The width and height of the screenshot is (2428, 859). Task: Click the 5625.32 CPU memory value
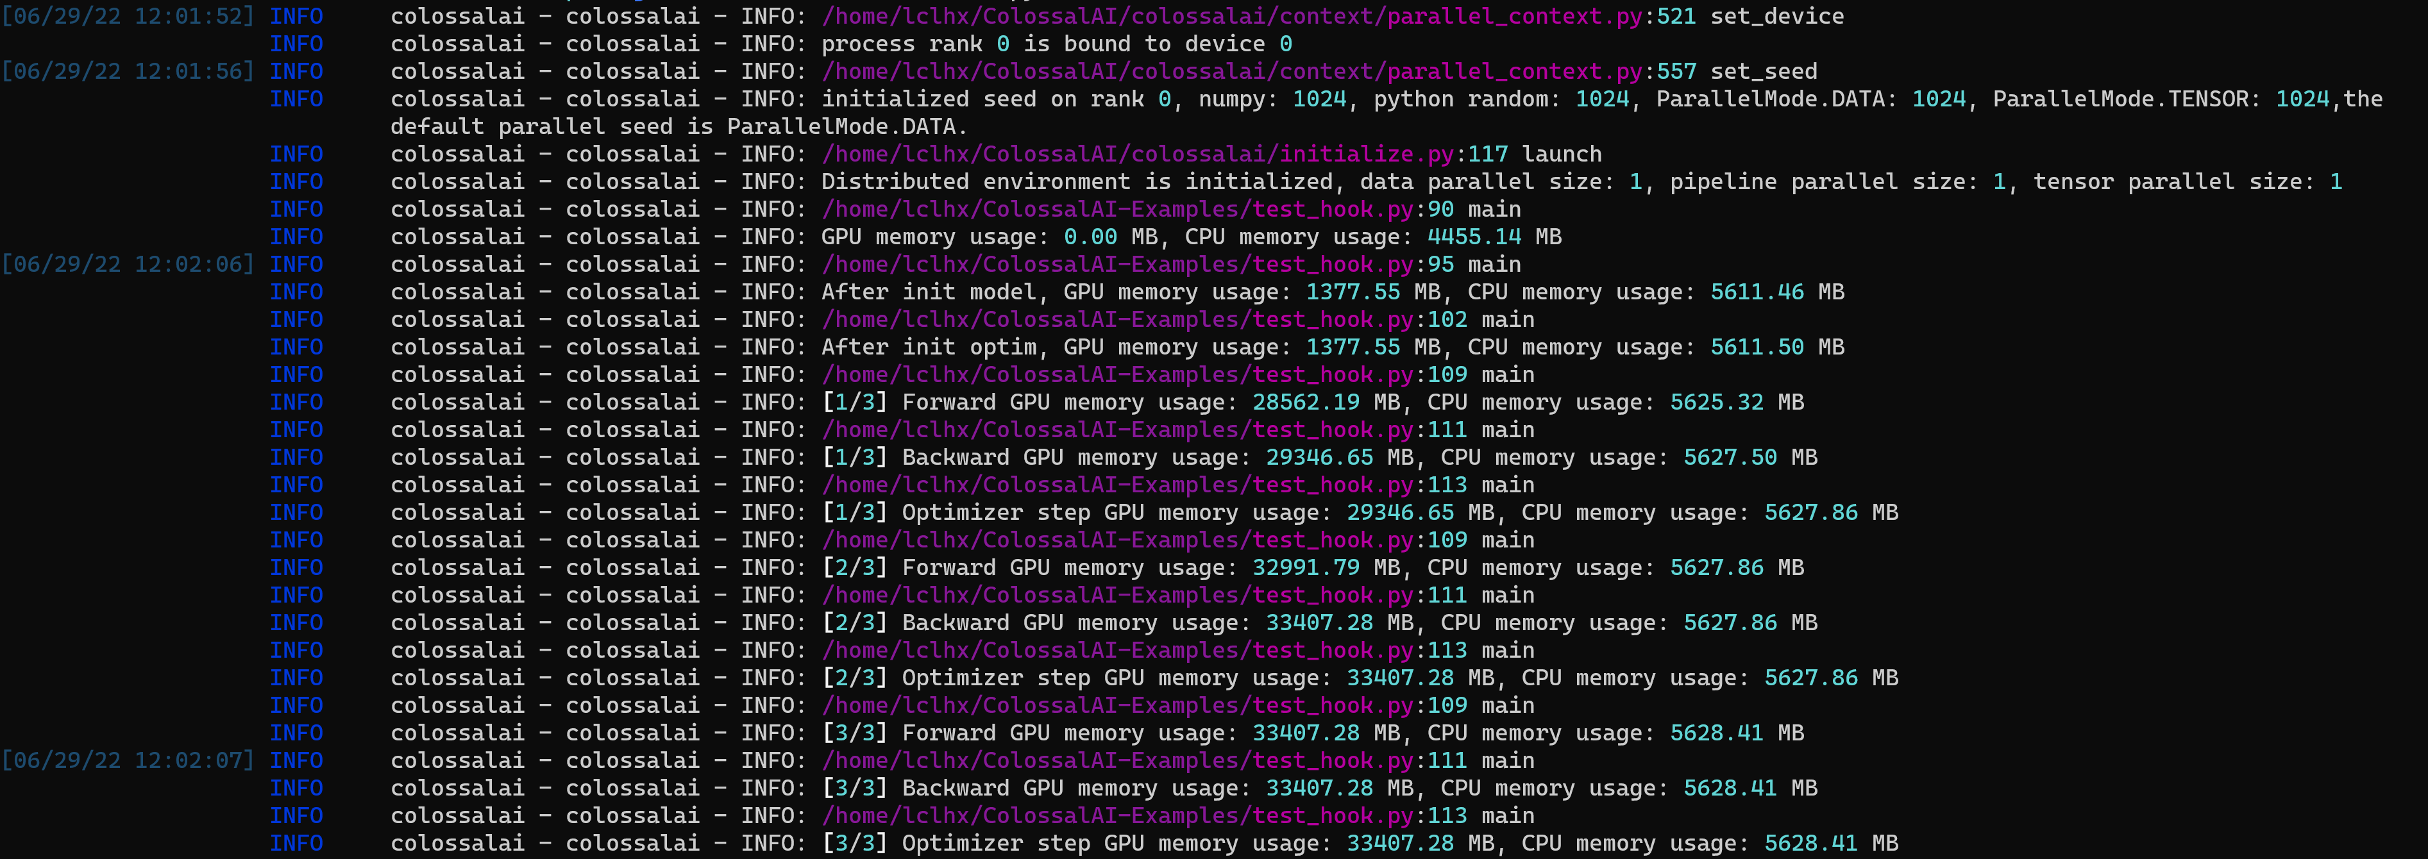(x=1716, y=402)
